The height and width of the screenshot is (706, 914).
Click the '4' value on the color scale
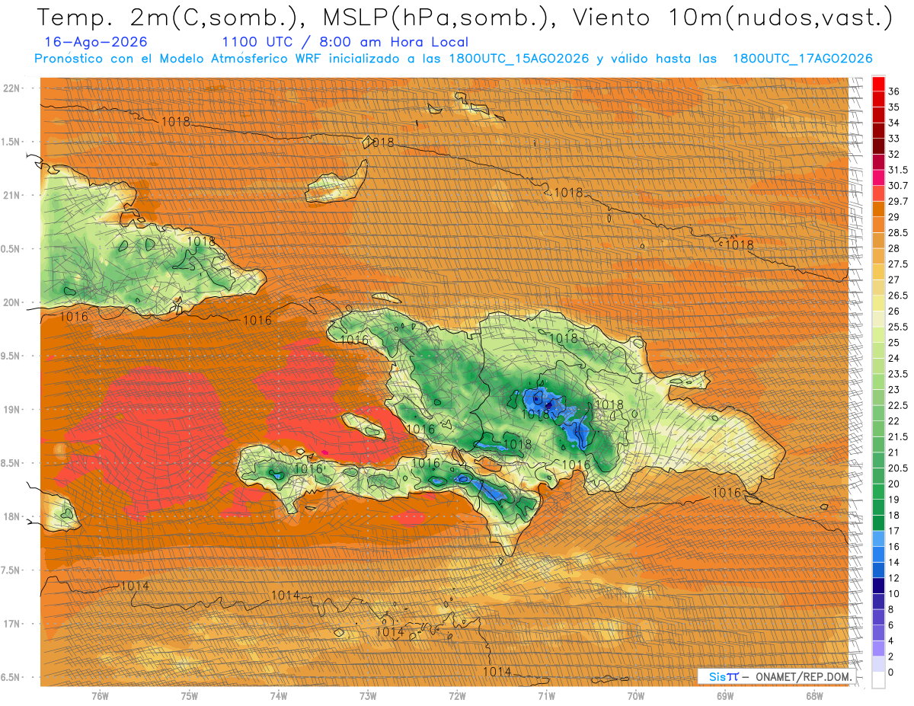891,641
